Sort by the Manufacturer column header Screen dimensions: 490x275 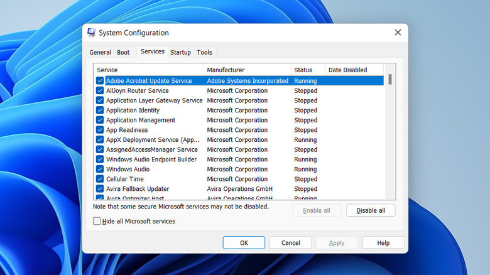pos(247,70)
